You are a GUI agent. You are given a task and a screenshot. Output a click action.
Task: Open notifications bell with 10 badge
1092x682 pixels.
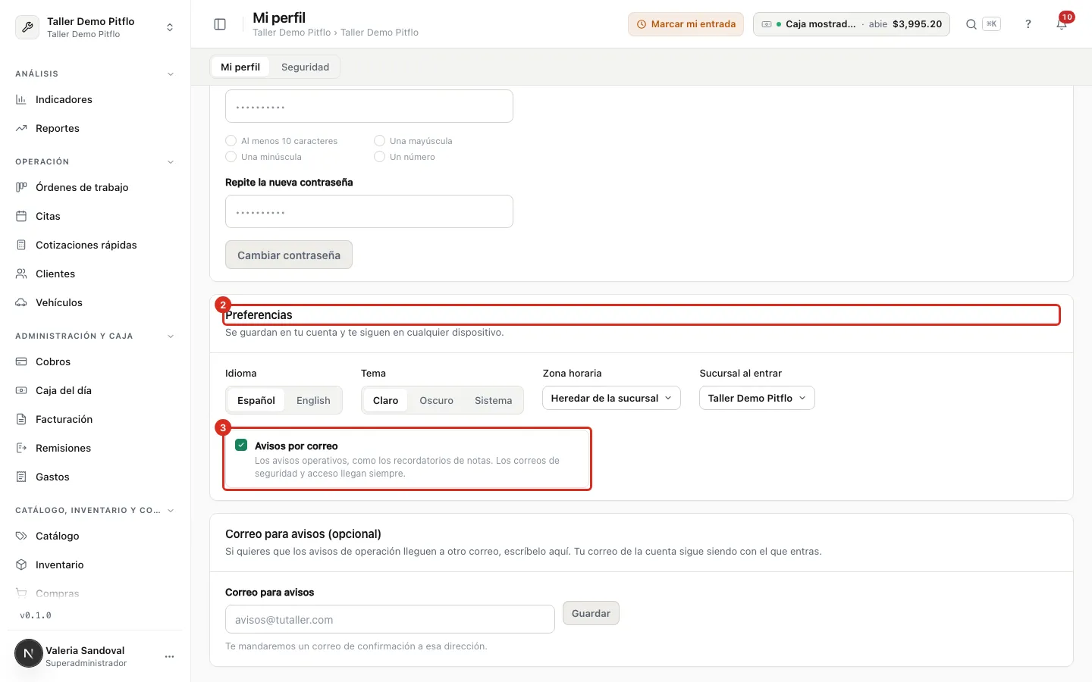(x=1062, y=24)
